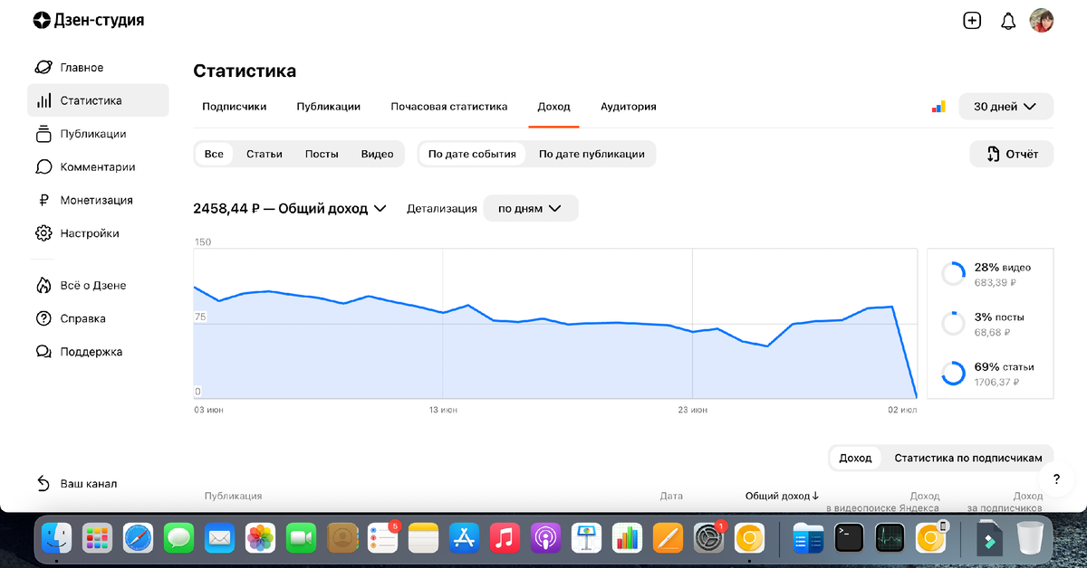The width and height of the screenshot is (1087, 568).
Task: Open the floating help question button
Action: pyautogui.click(x=1056, y=479)
